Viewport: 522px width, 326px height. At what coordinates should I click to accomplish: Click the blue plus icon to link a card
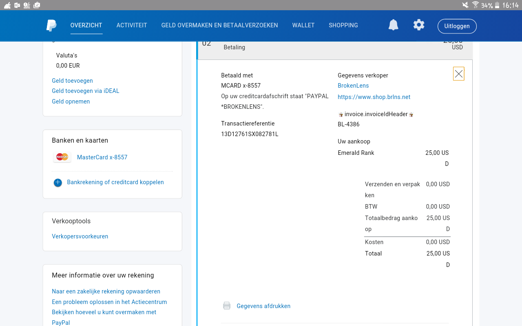click(x=58, y=183)
